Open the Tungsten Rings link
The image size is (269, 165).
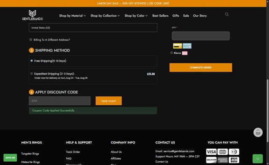point(30,154)
